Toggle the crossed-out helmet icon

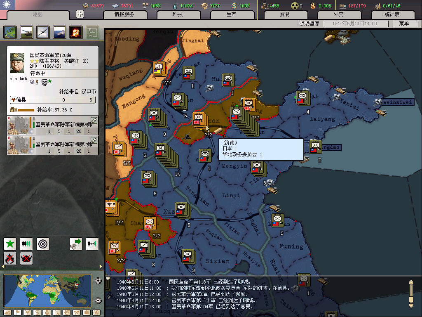coord(26,258)
